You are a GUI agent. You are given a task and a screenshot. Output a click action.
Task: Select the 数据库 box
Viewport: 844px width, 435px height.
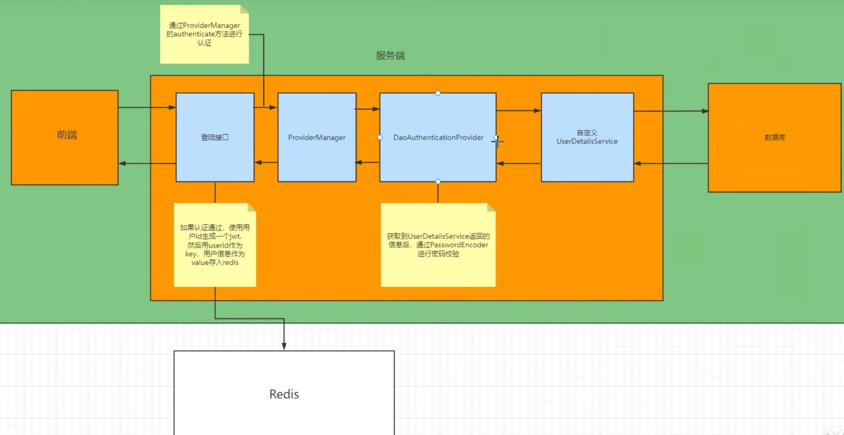[775, 138]
